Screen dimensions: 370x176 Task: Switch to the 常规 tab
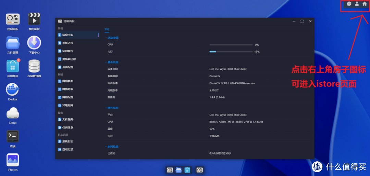click(x=107, y=29)
